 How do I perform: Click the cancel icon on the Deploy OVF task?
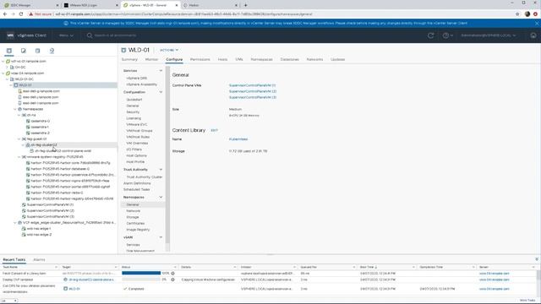click(172, 280)
